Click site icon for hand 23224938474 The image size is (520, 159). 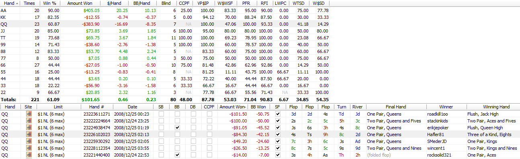tap(29, 127)
